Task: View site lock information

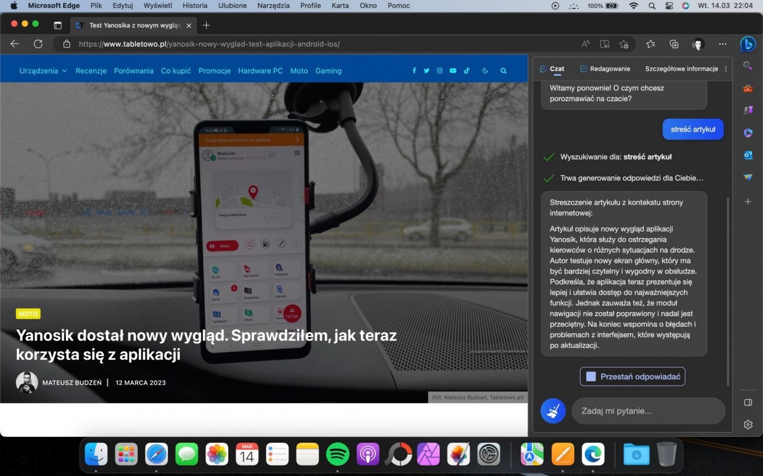Action: pos(66,44)
